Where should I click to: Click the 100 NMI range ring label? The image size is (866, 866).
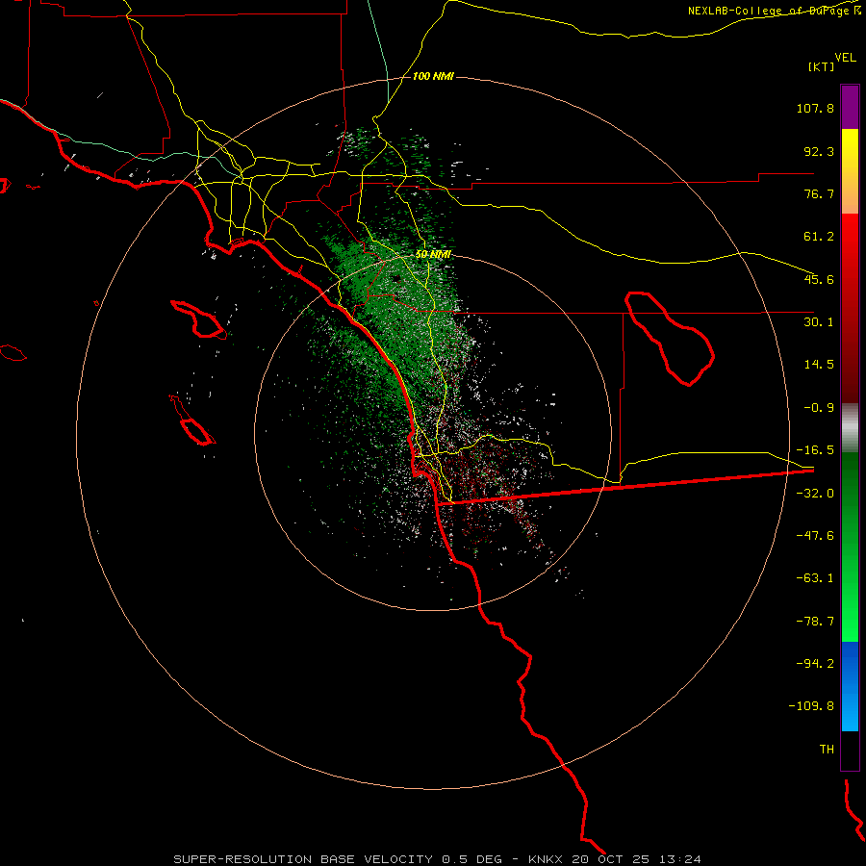point(433,76)
